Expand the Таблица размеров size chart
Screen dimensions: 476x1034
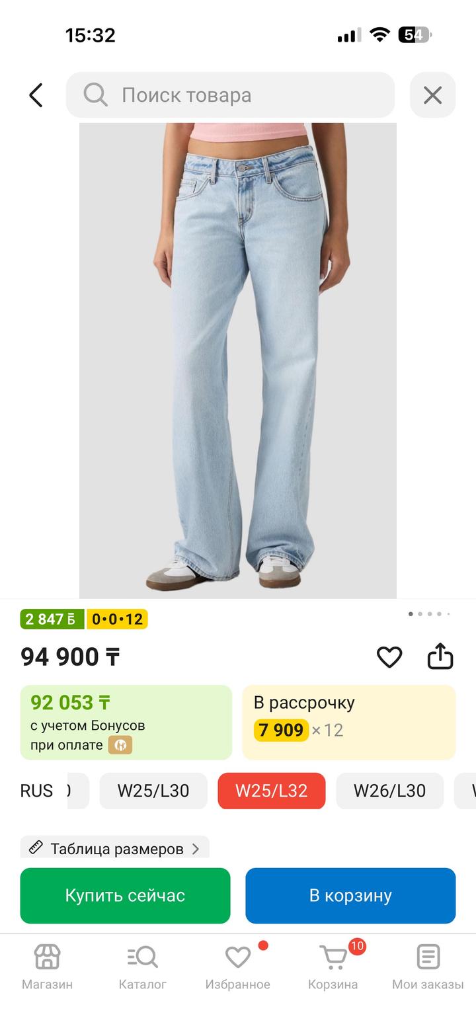(115, 848)
